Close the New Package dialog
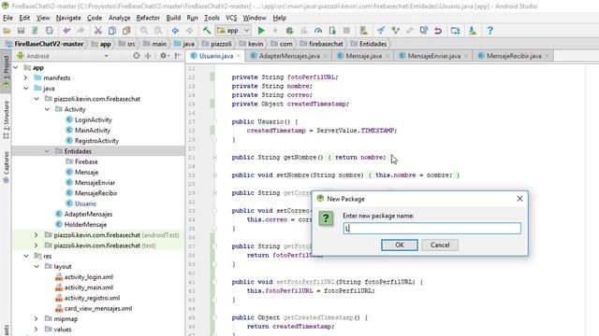The width and height of the screenshot is (599, 336). tap(519, 199)
